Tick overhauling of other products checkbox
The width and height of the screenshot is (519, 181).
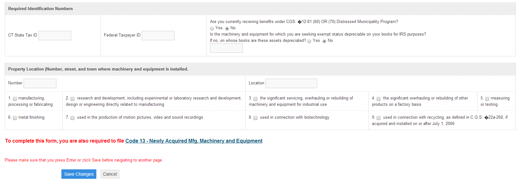pyautogui.click(x=379, y=99)
